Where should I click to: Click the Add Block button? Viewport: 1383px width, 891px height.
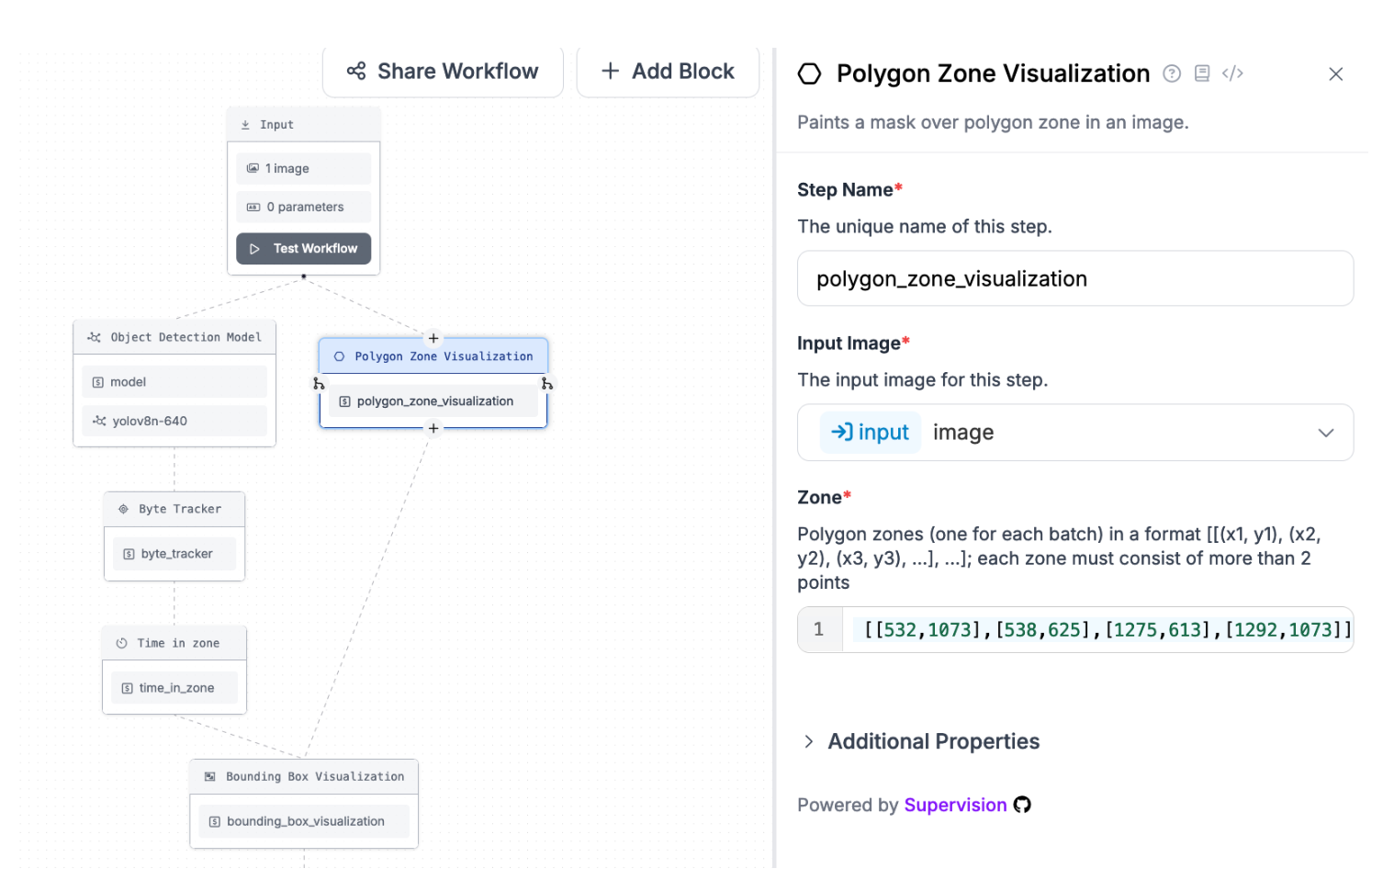668,72
